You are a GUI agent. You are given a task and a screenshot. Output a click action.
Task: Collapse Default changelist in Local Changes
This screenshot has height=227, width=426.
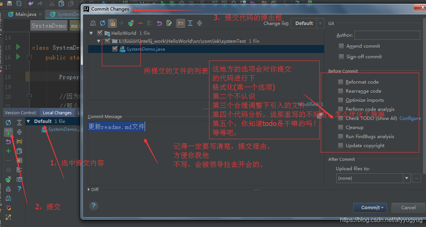(28, 121)
